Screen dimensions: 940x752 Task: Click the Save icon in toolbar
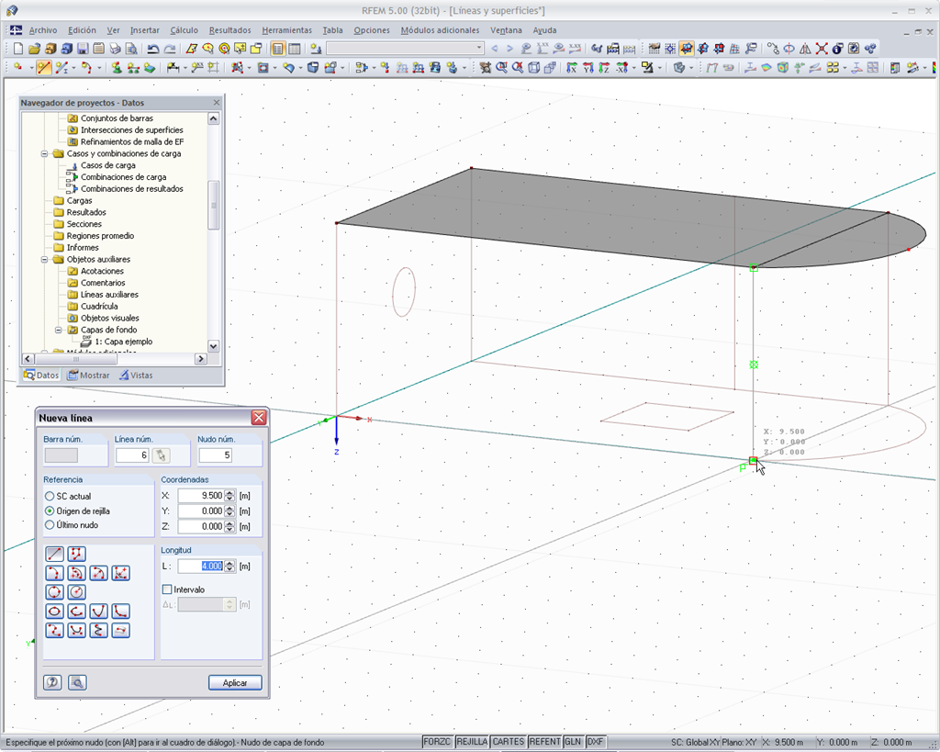pos(82,48)
